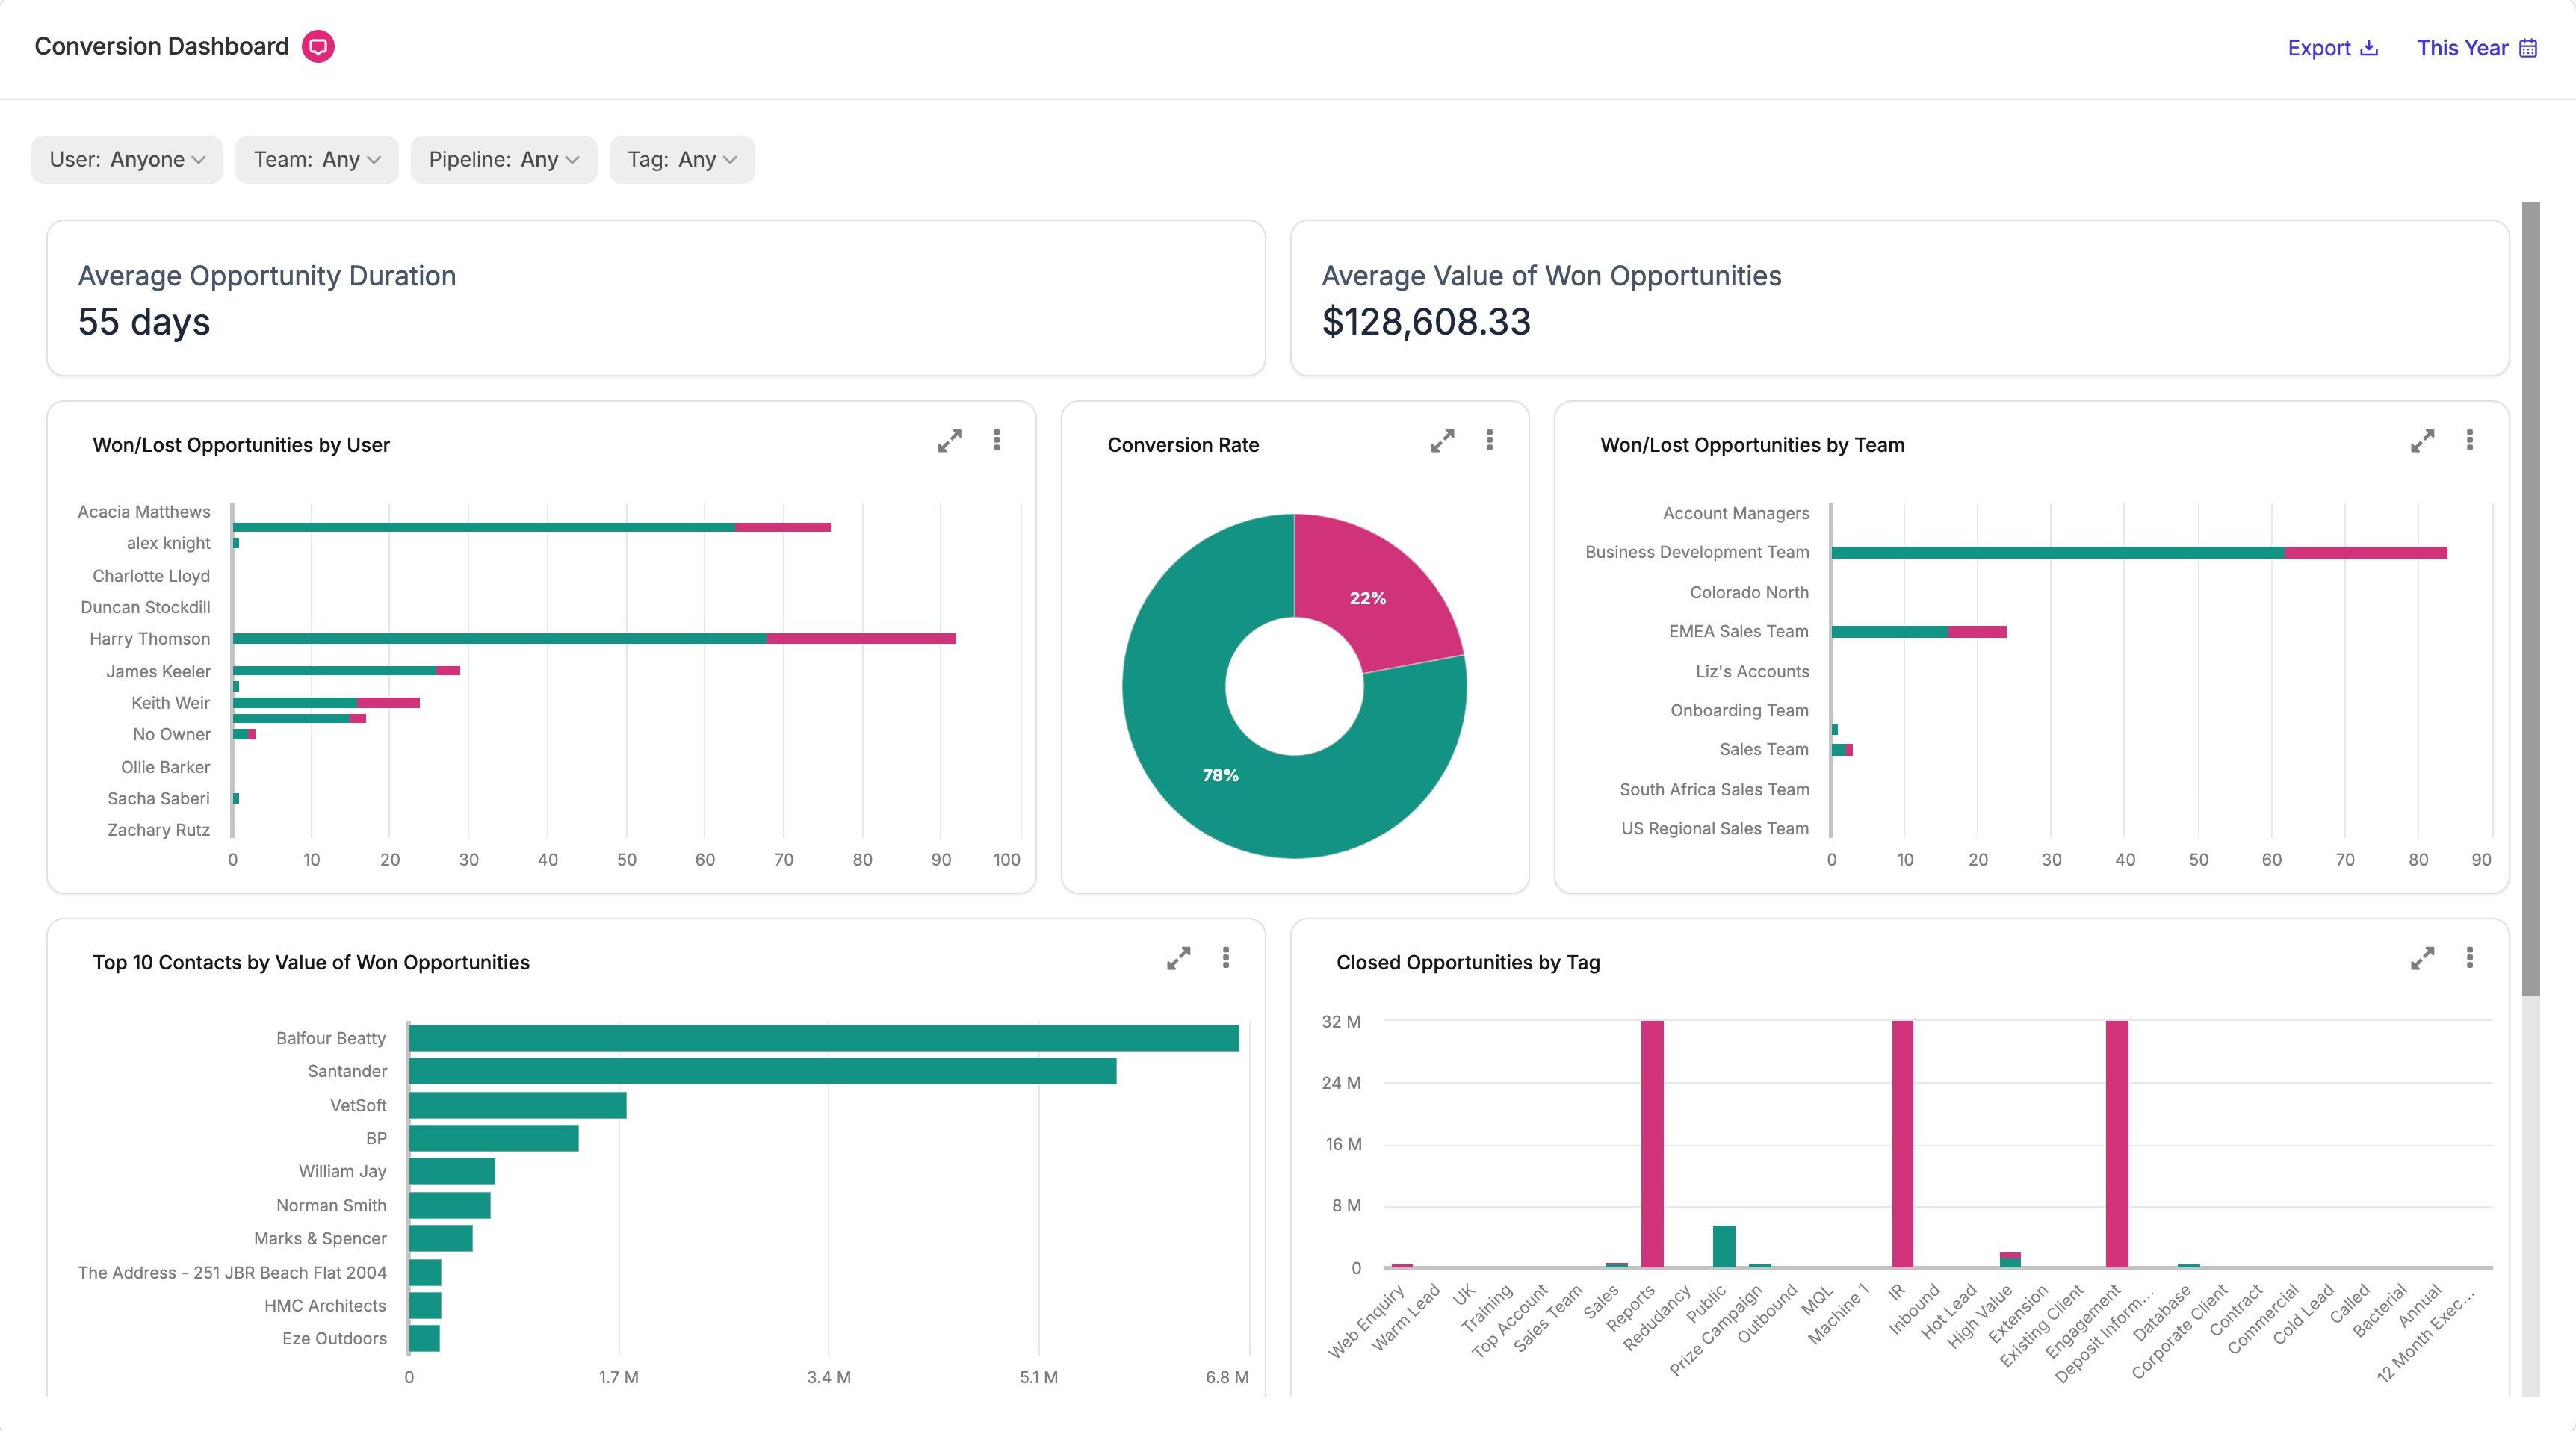Screen dimensions: 2576x1431
Task: Click the 'HMC Architects' contact label
Action: coord(325,1305)
